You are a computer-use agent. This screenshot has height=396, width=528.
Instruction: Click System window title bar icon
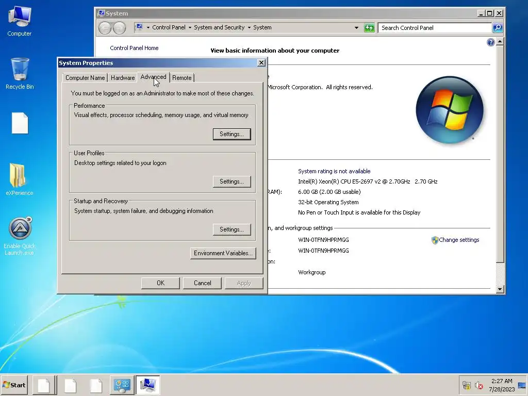pyautogui.click(x=101, y=13)
